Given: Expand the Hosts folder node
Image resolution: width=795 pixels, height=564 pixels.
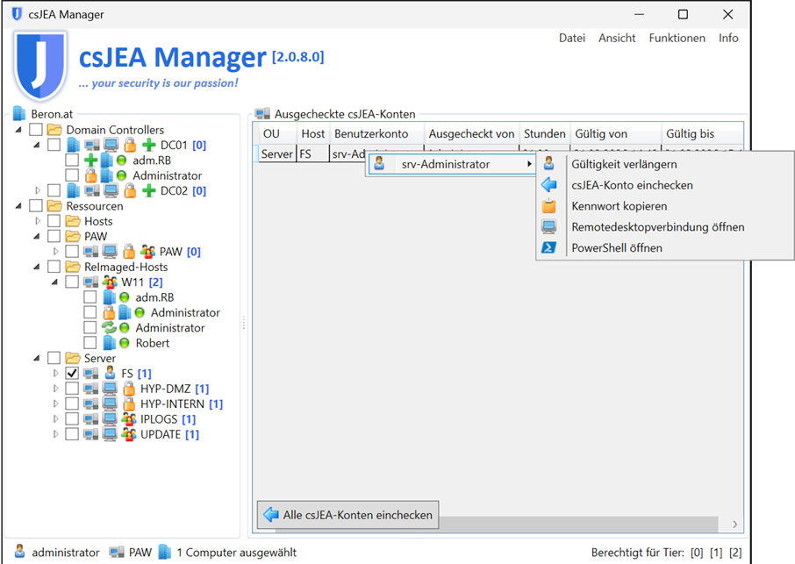Looking at the screenshot, I should [x=38, y=221].
